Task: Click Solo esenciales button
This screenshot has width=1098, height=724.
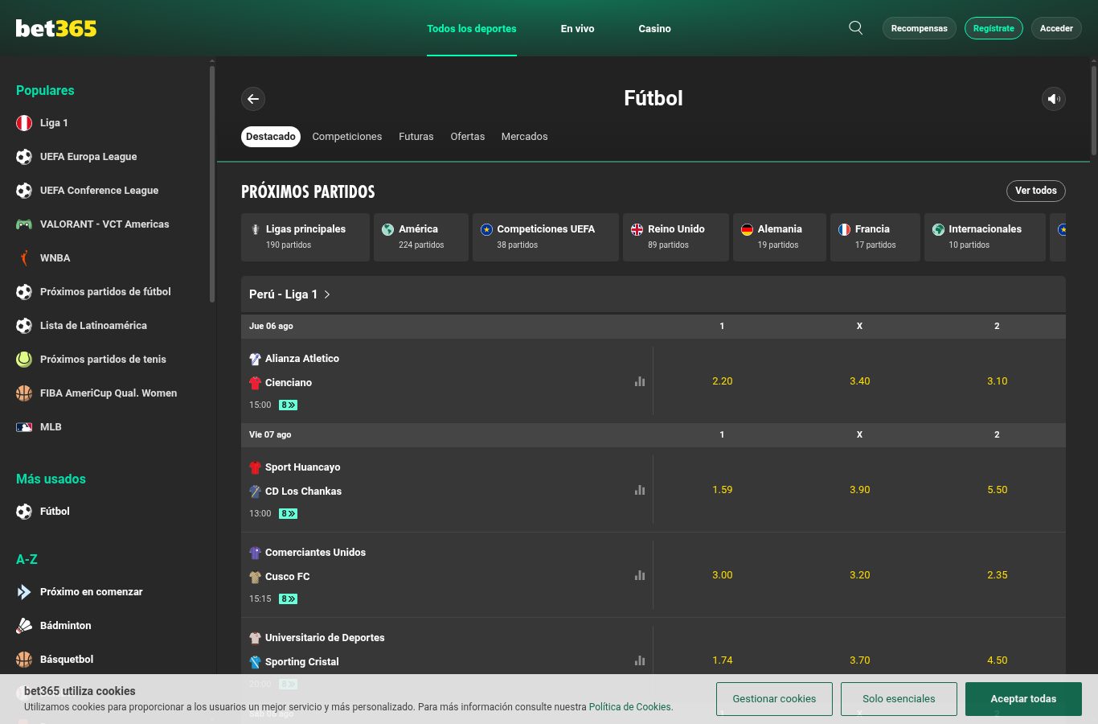Action: [899, 699]
